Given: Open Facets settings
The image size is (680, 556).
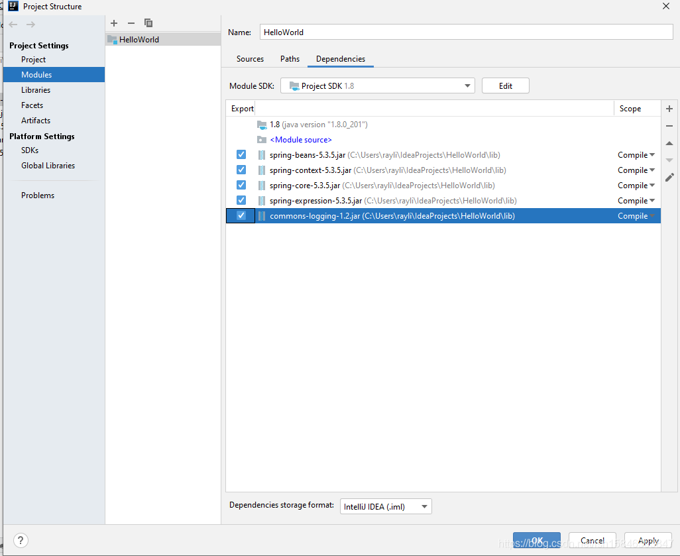Looking at the screenshot, I should 32,105.
